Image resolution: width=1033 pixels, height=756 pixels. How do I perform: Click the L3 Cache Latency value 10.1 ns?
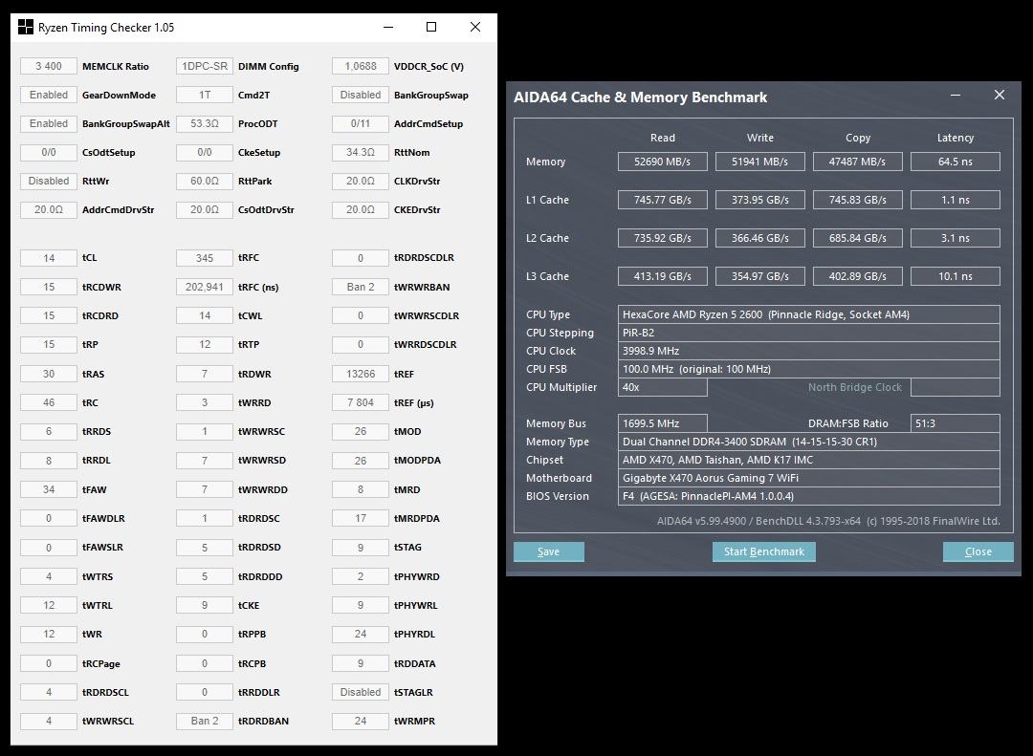(956, 276)
